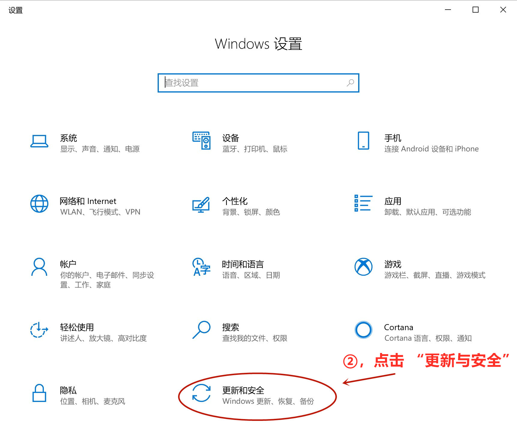This screenshot has width=517, height=444.
Task: Click the text 查找我的文件、权限
Action: tap(255, 338)
